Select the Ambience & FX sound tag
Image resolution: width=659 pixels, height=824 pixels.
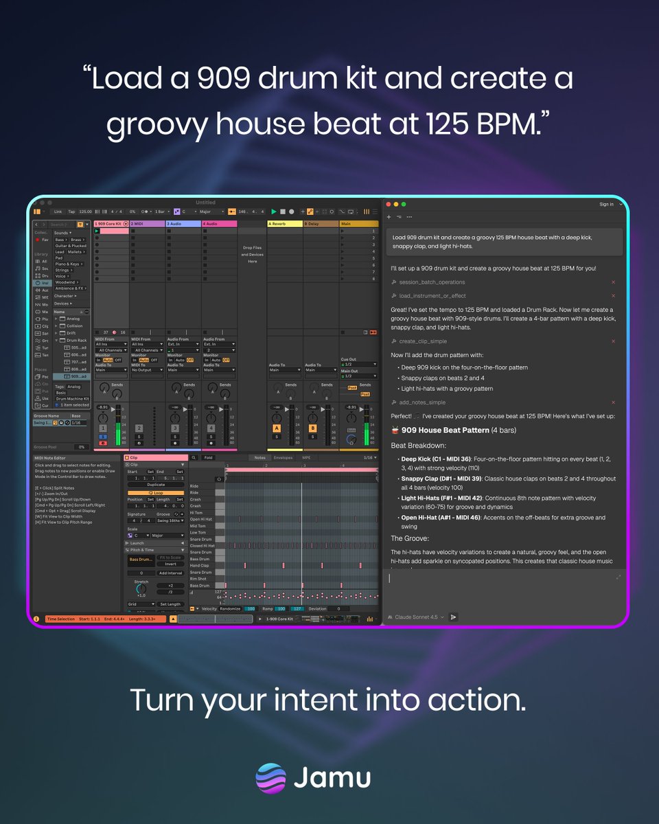coord(71,288)
